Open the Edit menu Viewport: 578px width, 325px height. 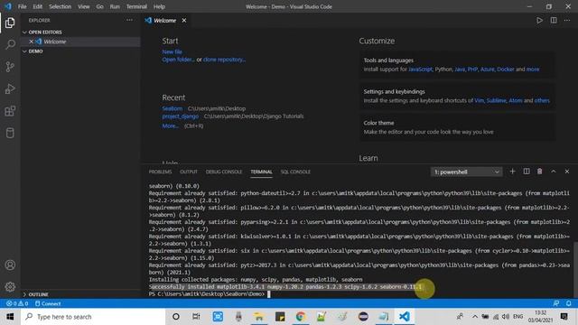[x=38, y=6]
